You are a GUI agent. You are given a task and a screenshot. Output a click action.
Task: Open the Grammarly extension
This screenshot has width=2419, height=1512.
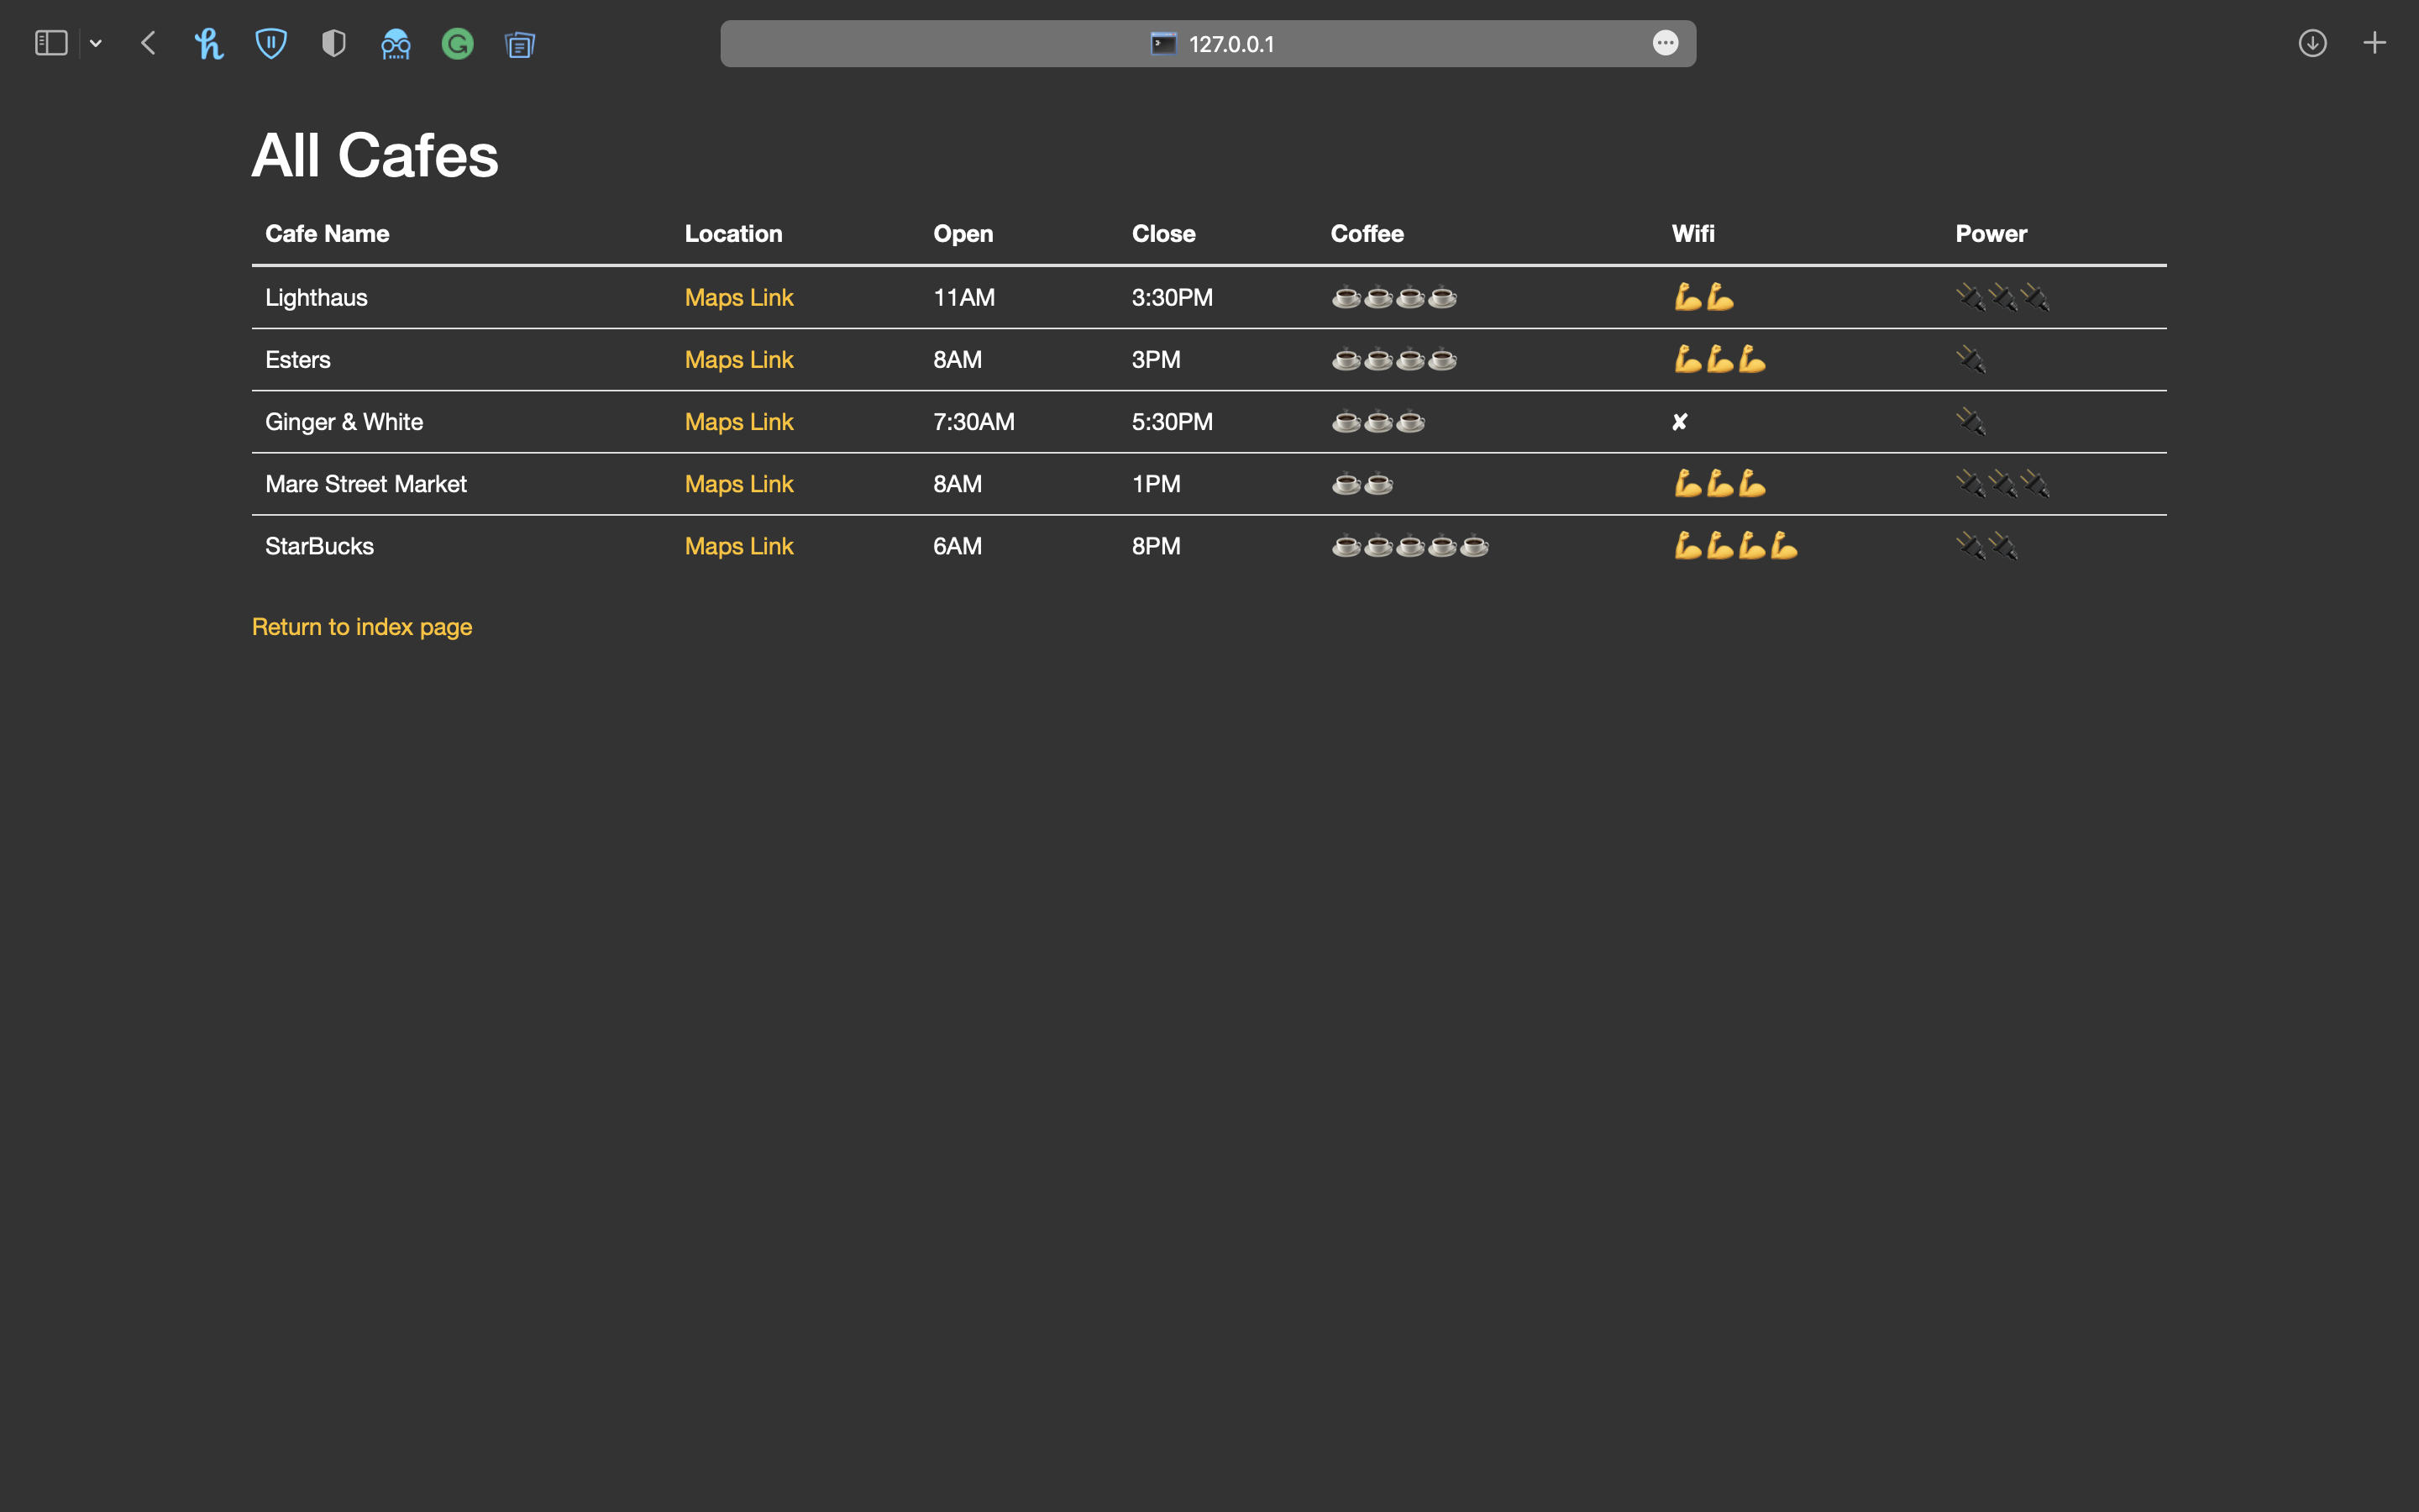[458, 43]
